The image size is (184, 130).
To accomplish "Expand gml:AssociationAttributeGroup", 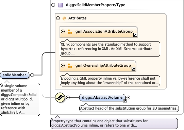I will tap(63, 31).
